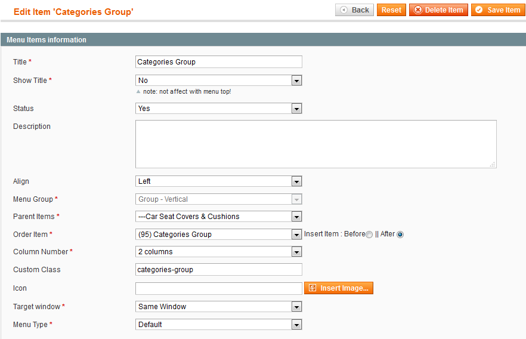
Task: Click the Reset button
Action: (391, 10)
